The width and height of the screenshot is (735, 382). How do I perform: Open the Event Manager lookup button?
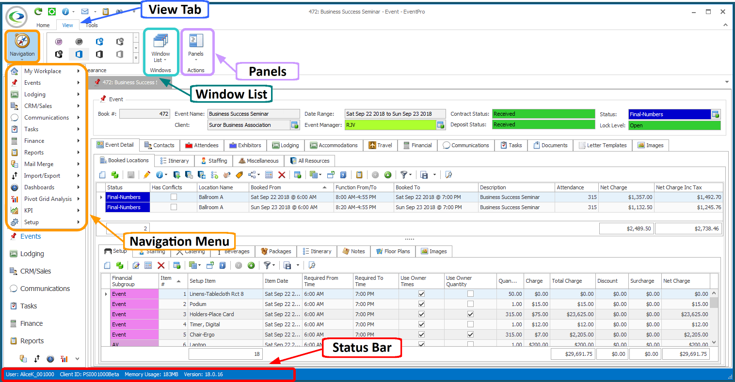pyautogui.click(x=440, y=125)
